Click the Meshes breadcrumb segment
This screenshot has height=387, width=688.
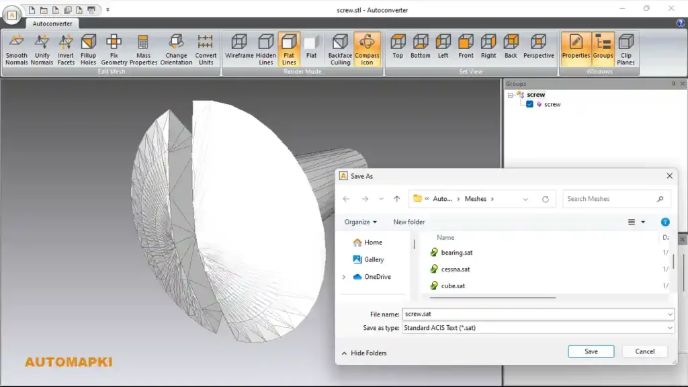(476, 199)
